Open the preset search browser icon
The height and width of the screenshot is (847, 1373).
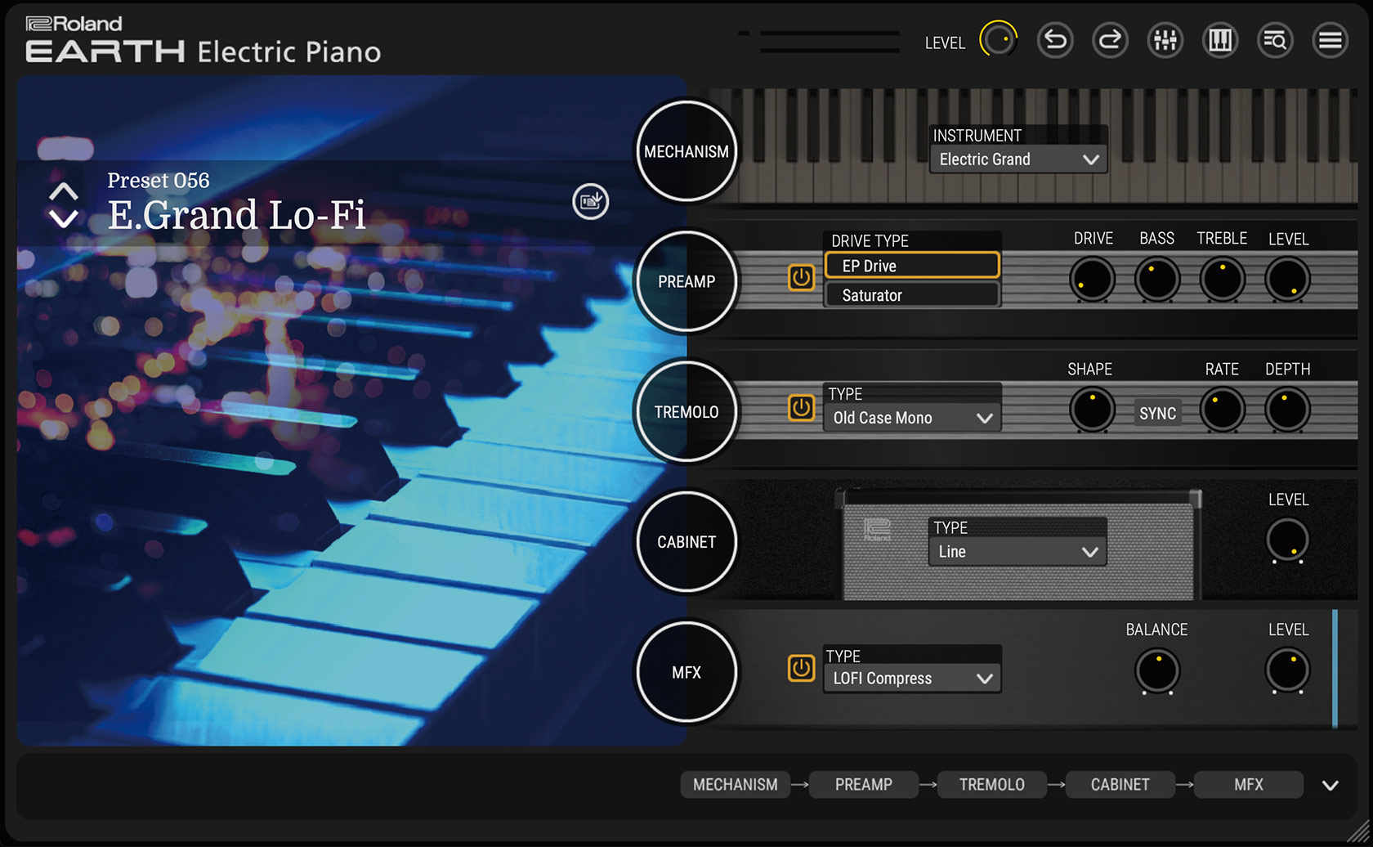point(1275,40)
